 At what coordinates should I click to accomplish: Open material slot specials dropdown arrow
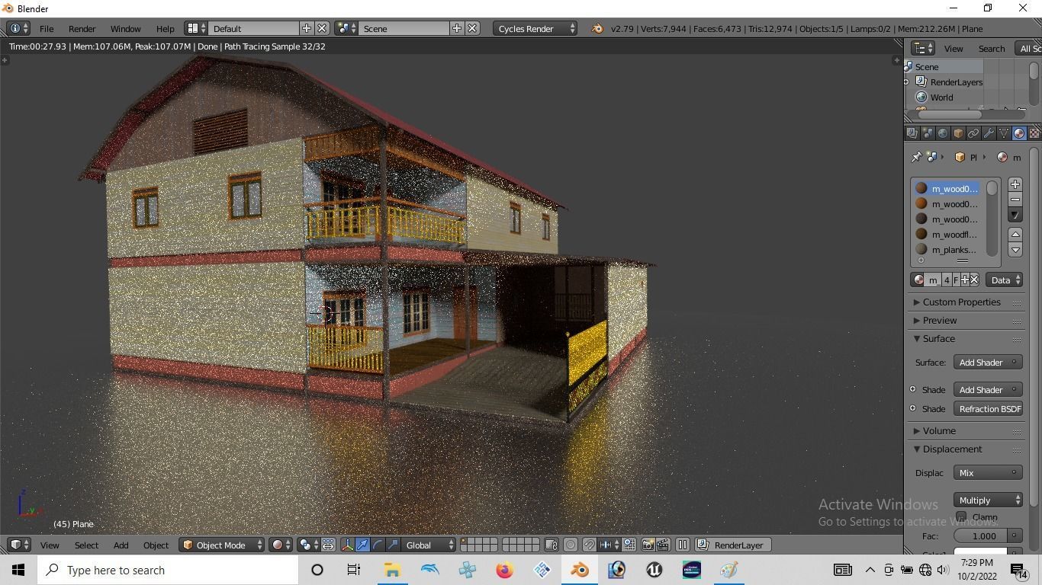click(x=1015, y=216)
